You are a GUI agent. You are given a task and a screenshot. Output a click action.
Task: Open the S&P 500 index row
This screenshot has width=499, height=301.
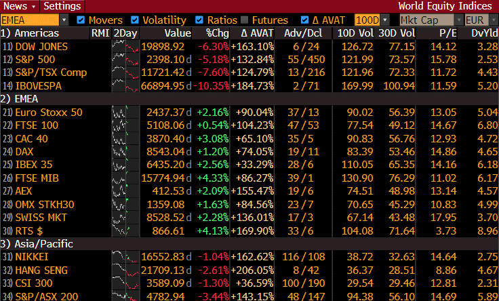[x=35, y=60]
